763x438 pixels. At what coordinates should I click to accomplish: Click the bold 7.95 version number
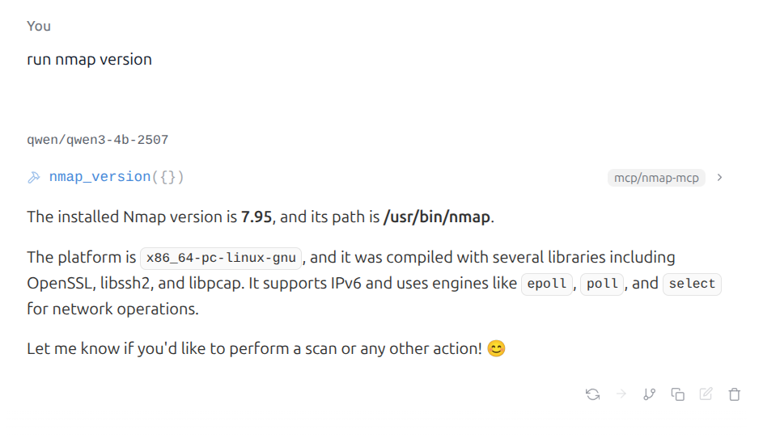[256, 217]
